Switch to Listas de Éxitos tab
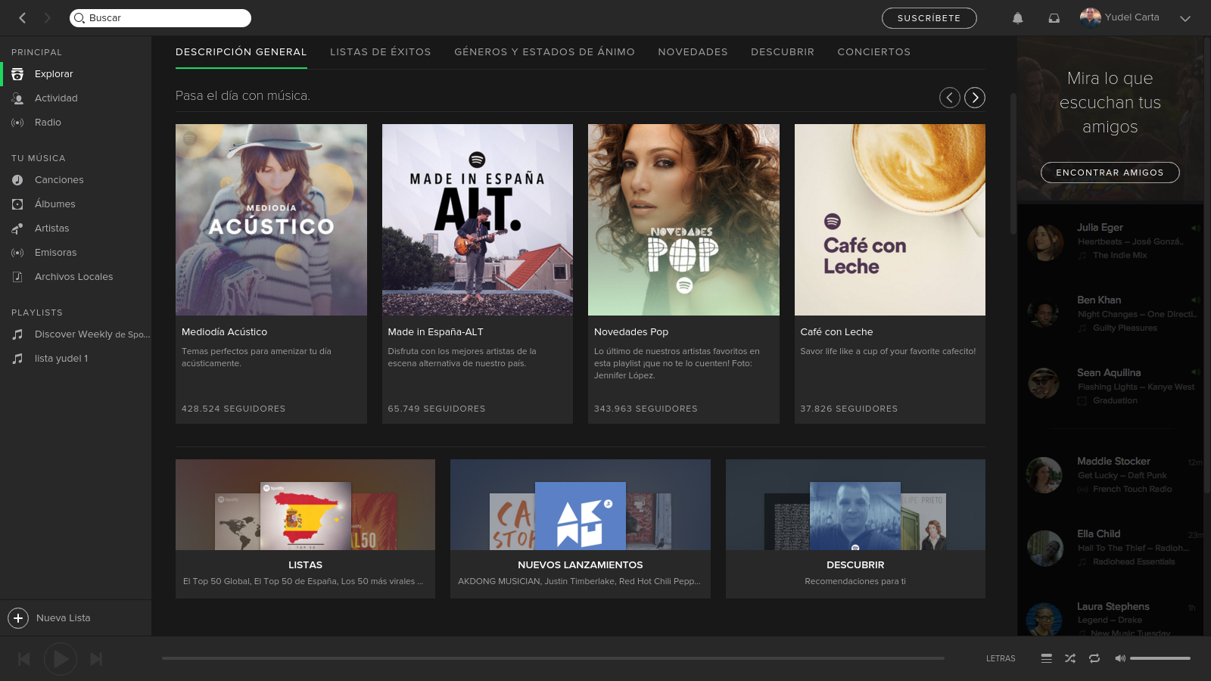Image resolution: width=1211 pixels, height=681 pixels. tap(380, 52)
